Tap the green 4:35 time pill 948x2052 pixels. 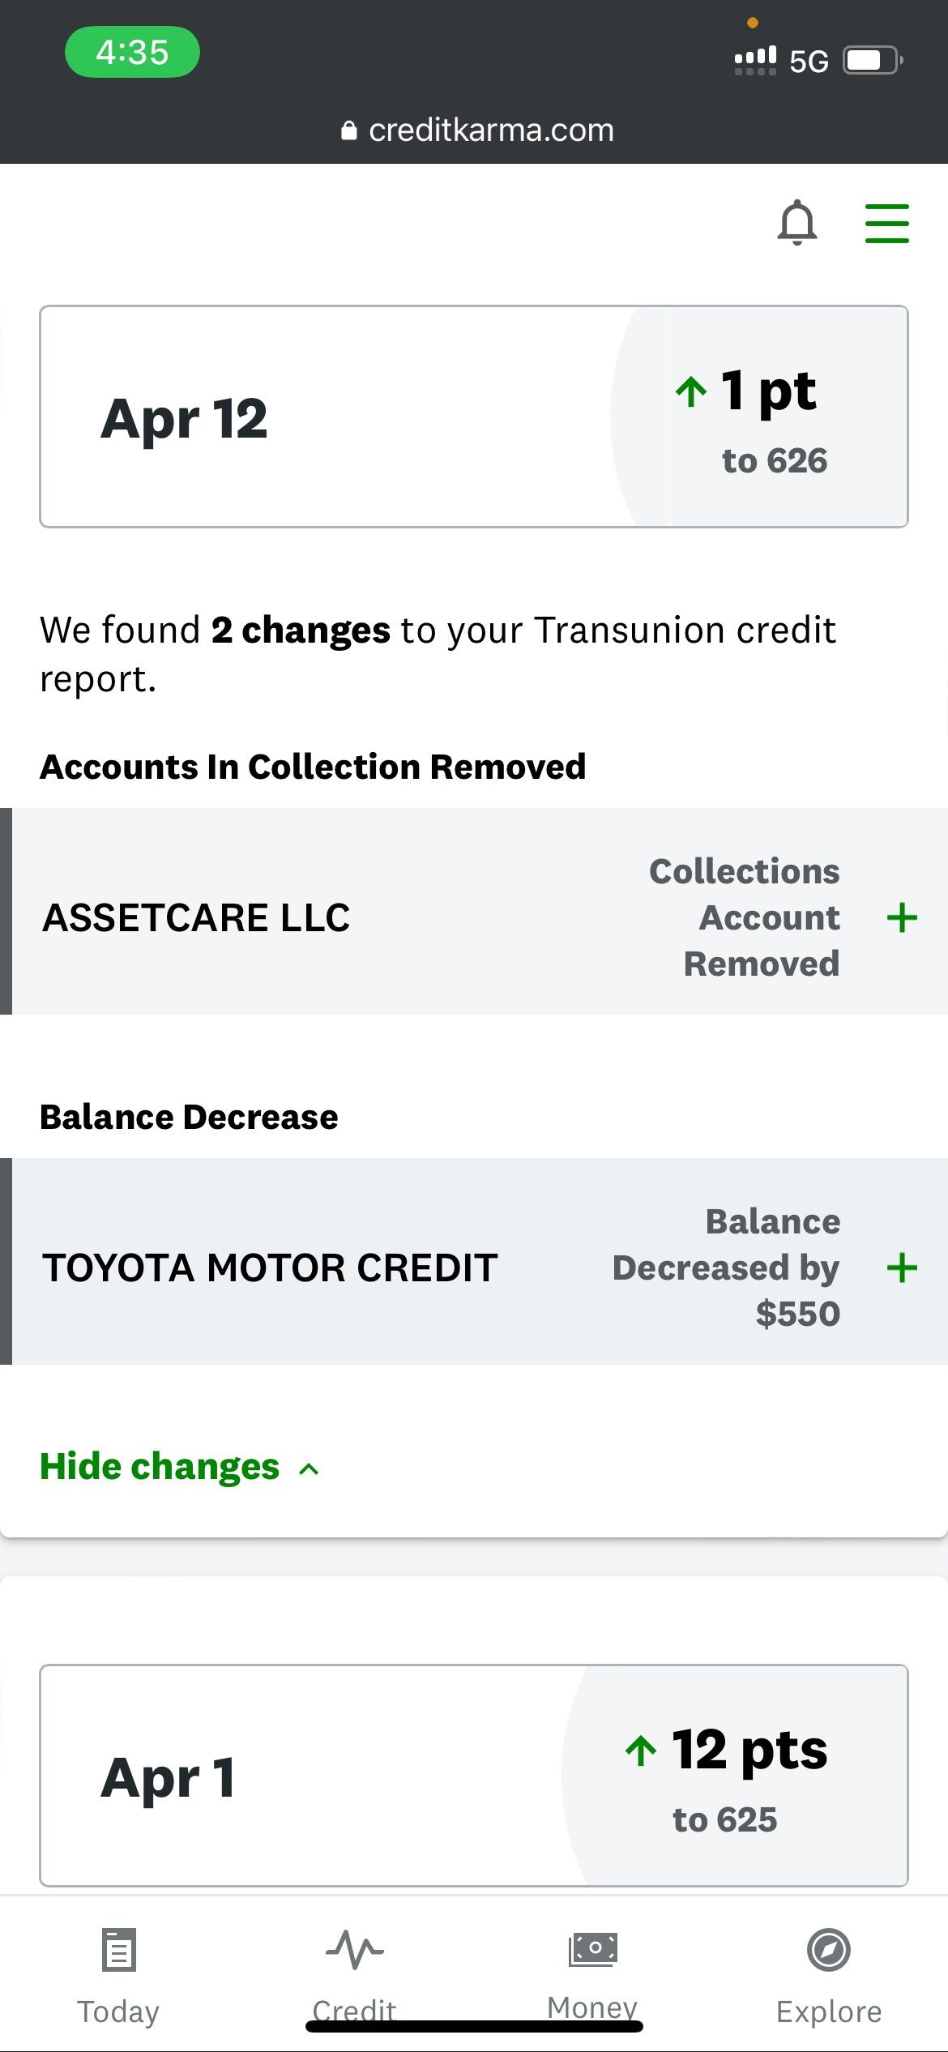132,53
